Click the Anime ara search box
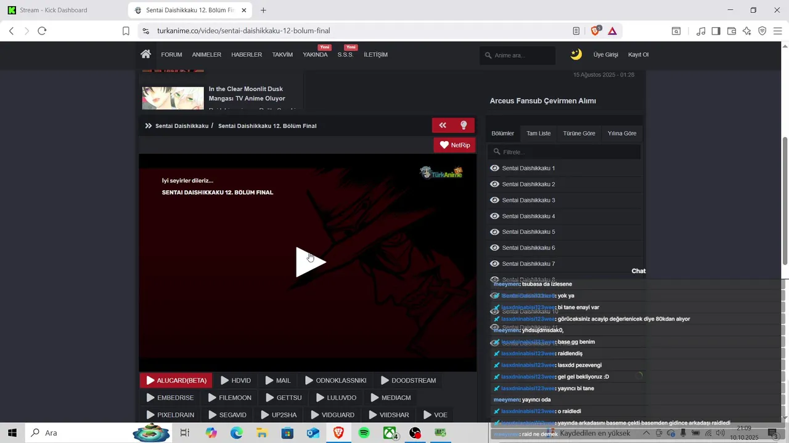Image resolution: width=789 pixels, height=443 pixels. (518, 55)
